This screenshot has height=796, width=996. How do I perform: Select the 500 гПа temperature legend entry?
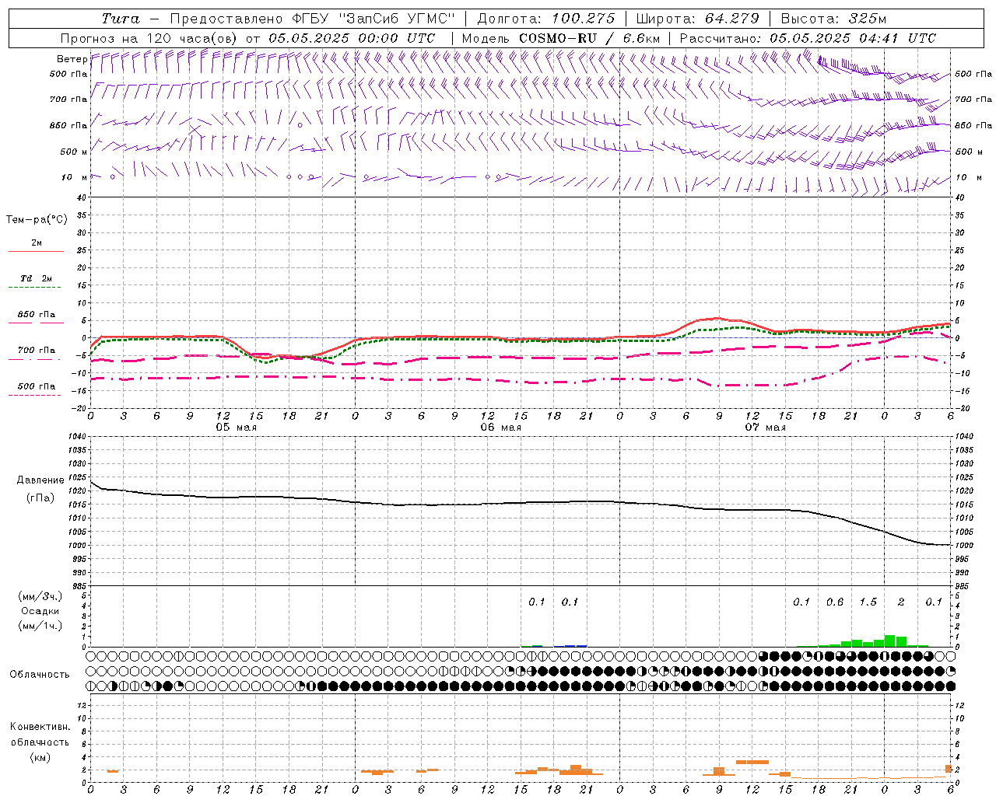(x=36, y=387)
